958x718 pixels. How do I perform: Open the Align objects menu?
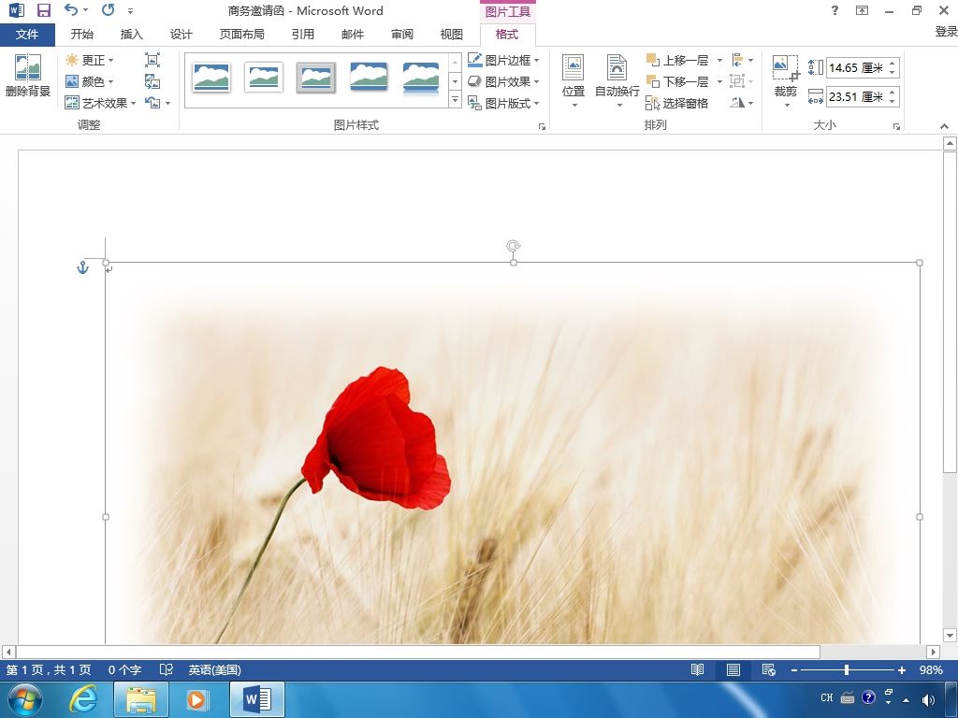pyautogui.click(x=742, y=60)
